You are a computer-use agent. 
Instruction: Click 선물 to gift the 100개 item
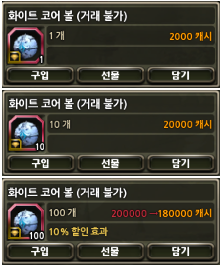110,252
